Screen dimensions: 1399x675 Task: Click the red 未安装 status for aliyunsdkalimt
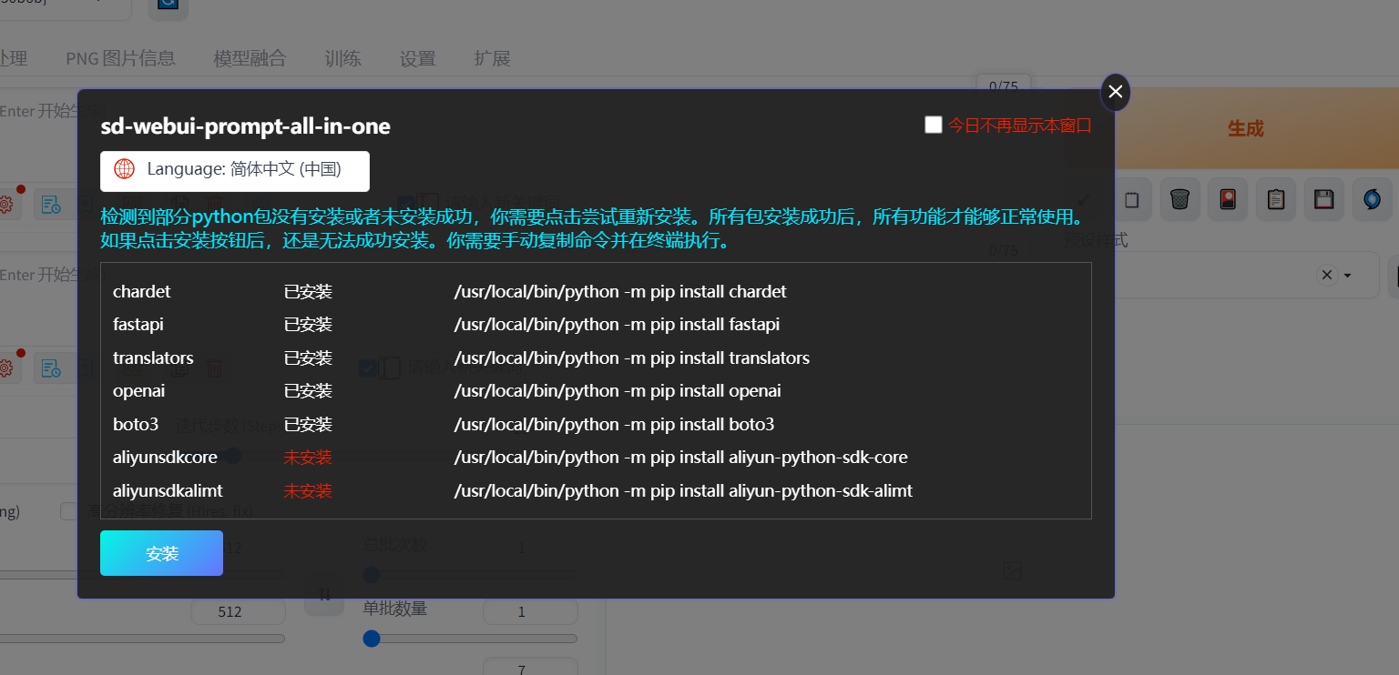tap(308, 490)
